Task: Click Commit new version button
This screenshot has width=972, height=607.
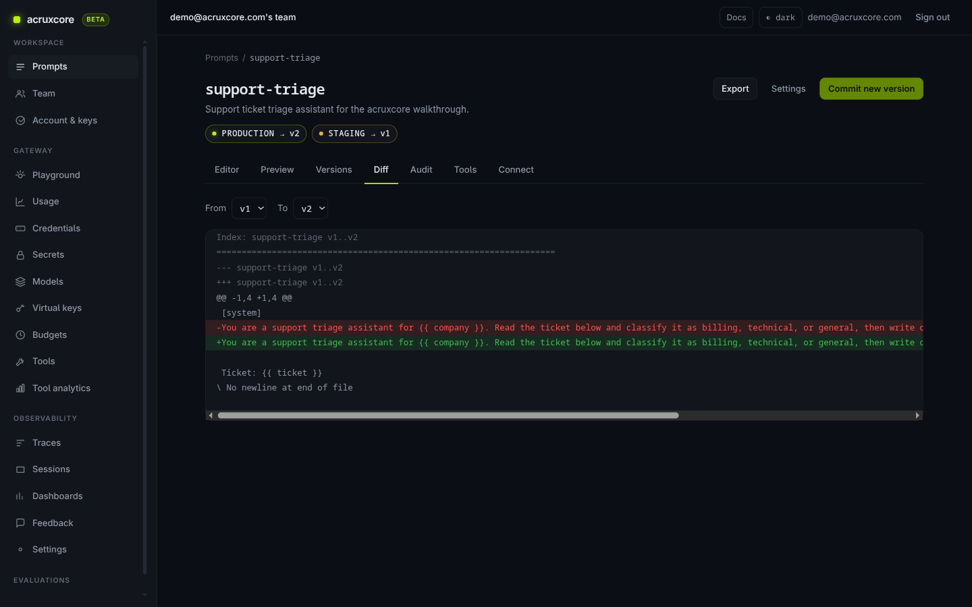Action: coord(871,89)
